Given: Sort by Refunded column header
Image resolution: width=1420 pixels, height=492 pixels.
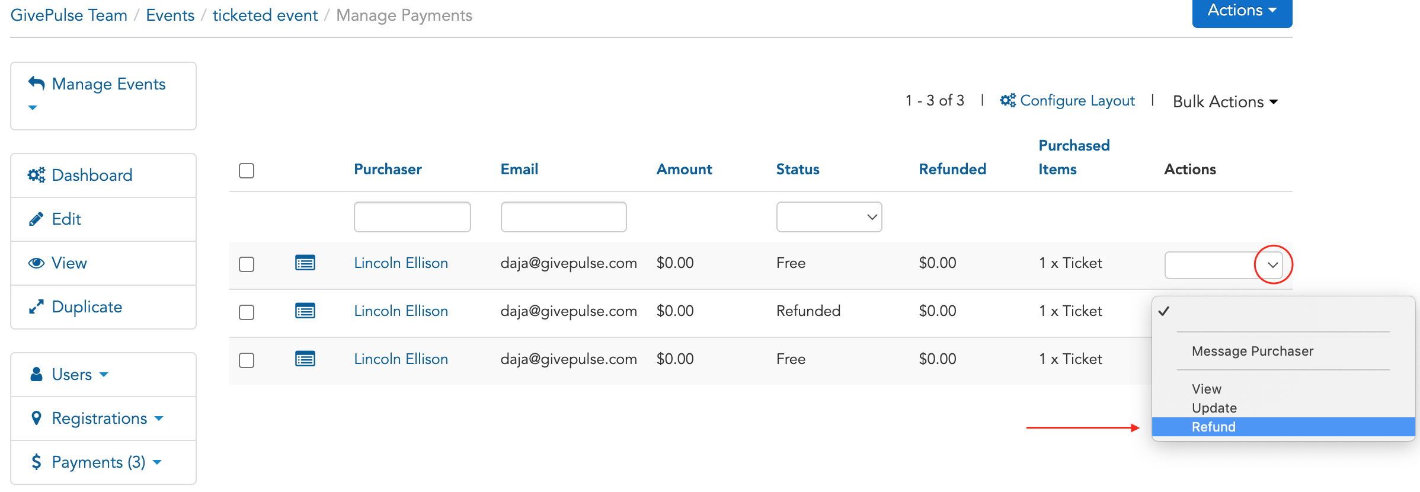Looking at the screenshot, I should coord(952,169).
